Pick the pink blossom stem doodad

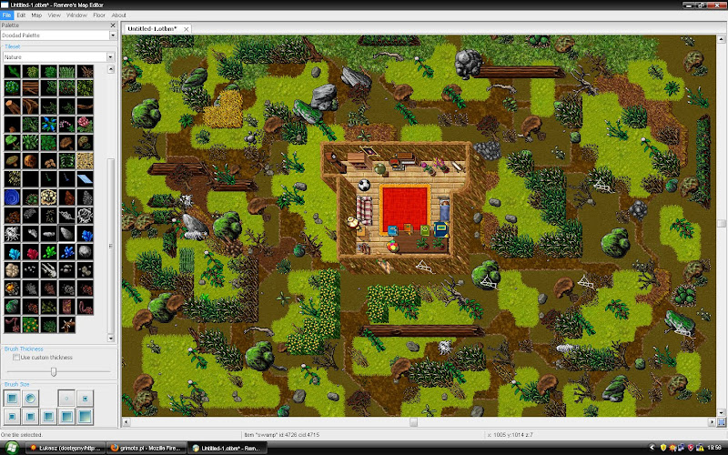(x=66, y=124)
